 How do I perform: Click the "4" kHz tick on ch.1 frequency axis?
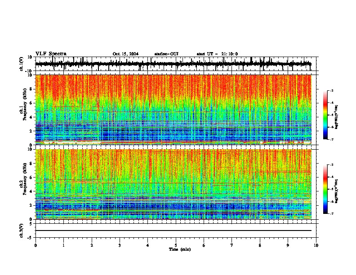pos(31,117)
